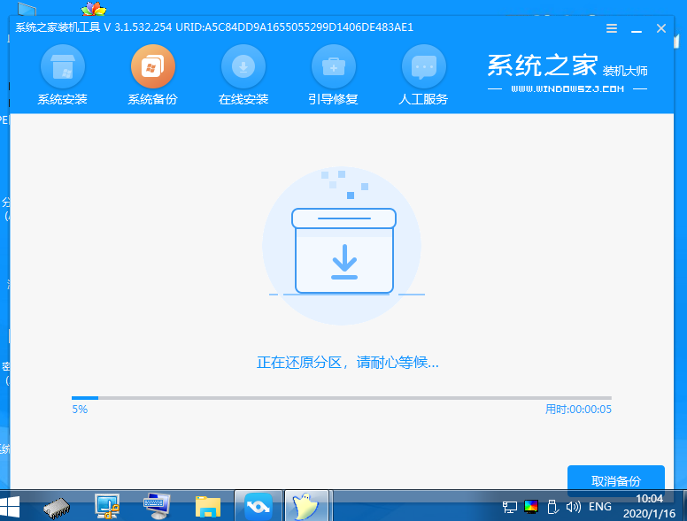687x521 pixels.
Task: Select the 系统备份 (System Backup) icon
Action: point(152,75)
